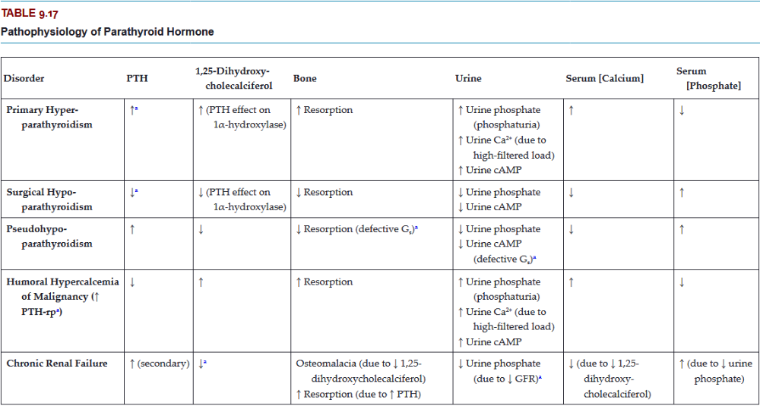Select the Primary Hyperparathyroidism row label
Screen dimensions: 760x406
pos(49,117)
